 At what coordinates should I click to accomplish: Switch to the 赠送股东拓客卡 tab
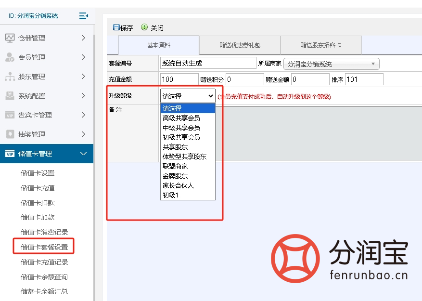tap(321, 45)
